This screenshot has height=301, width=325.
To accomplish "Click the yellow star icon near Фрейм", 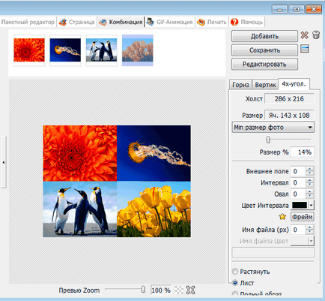I will click(282, 216).
